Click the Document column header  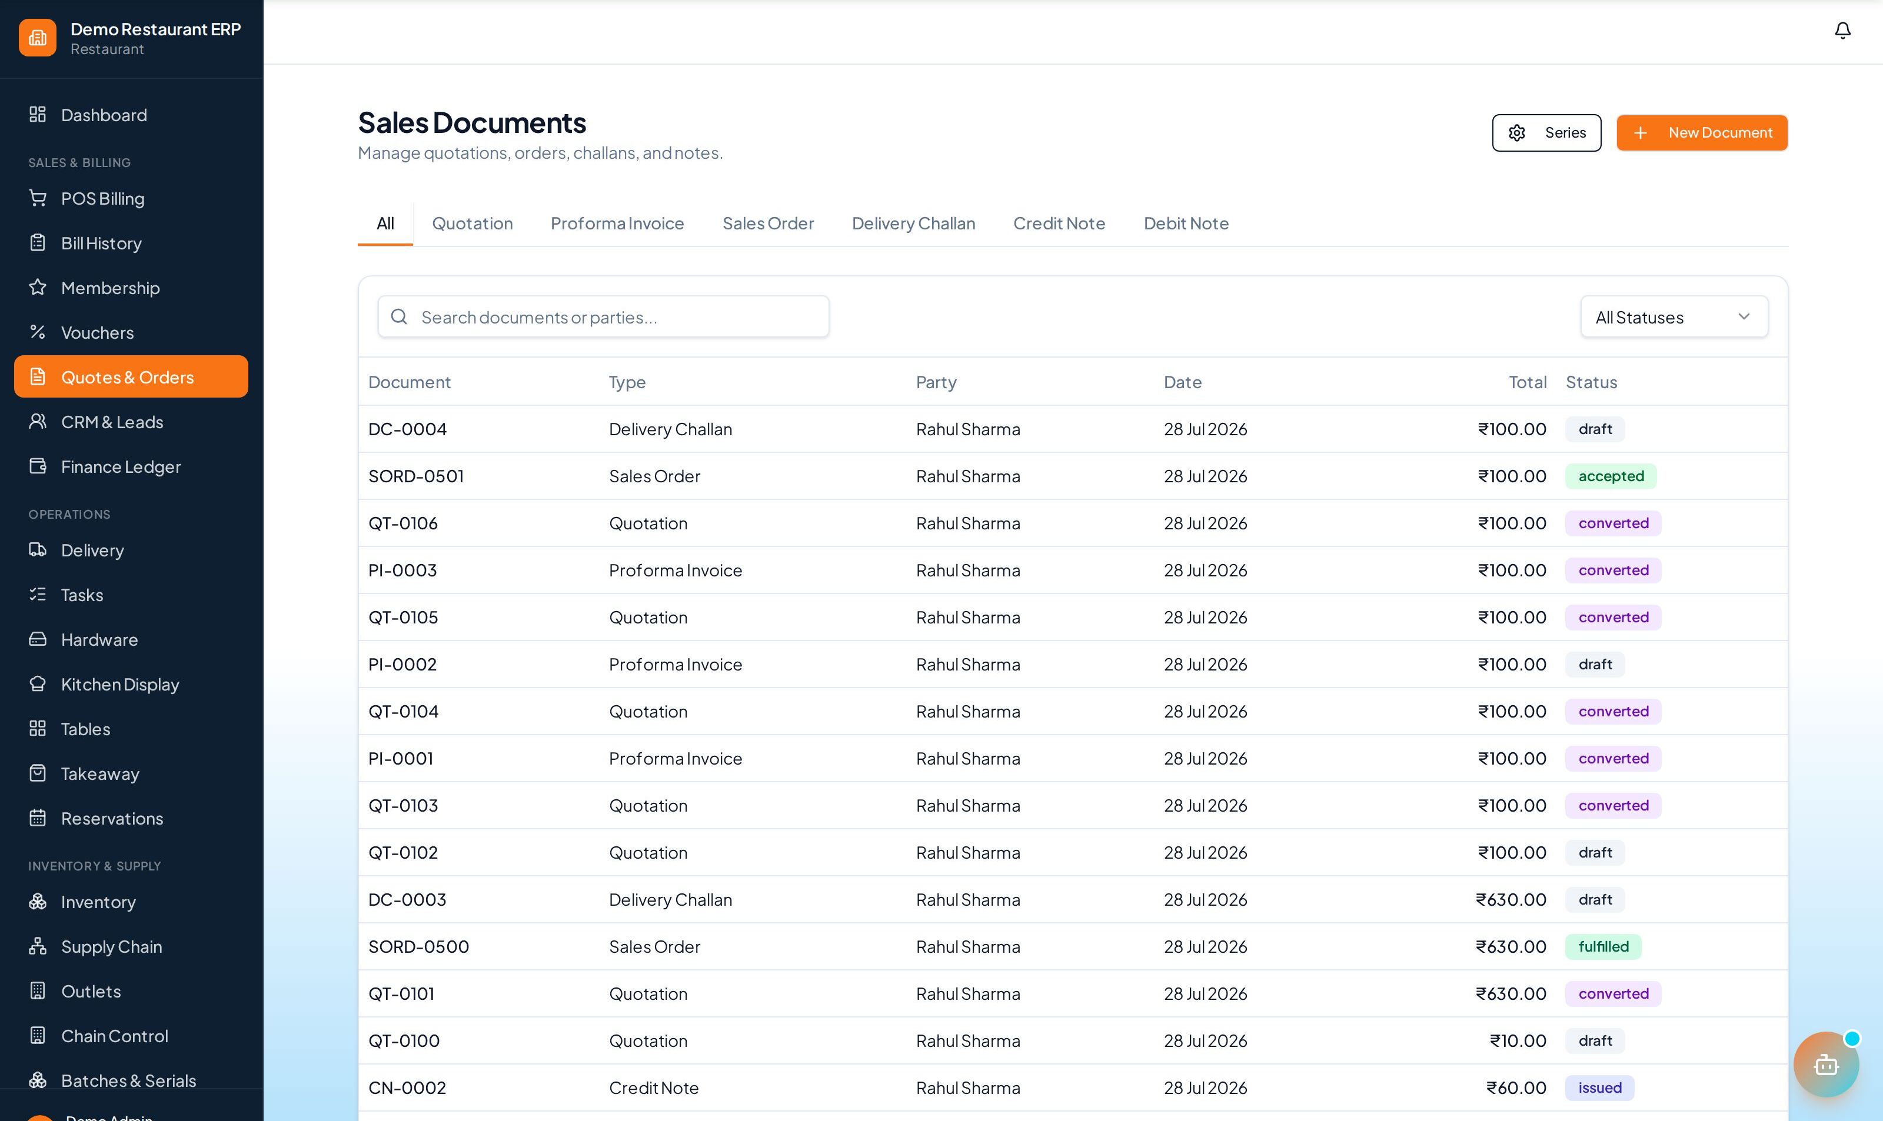click(409, 382)
